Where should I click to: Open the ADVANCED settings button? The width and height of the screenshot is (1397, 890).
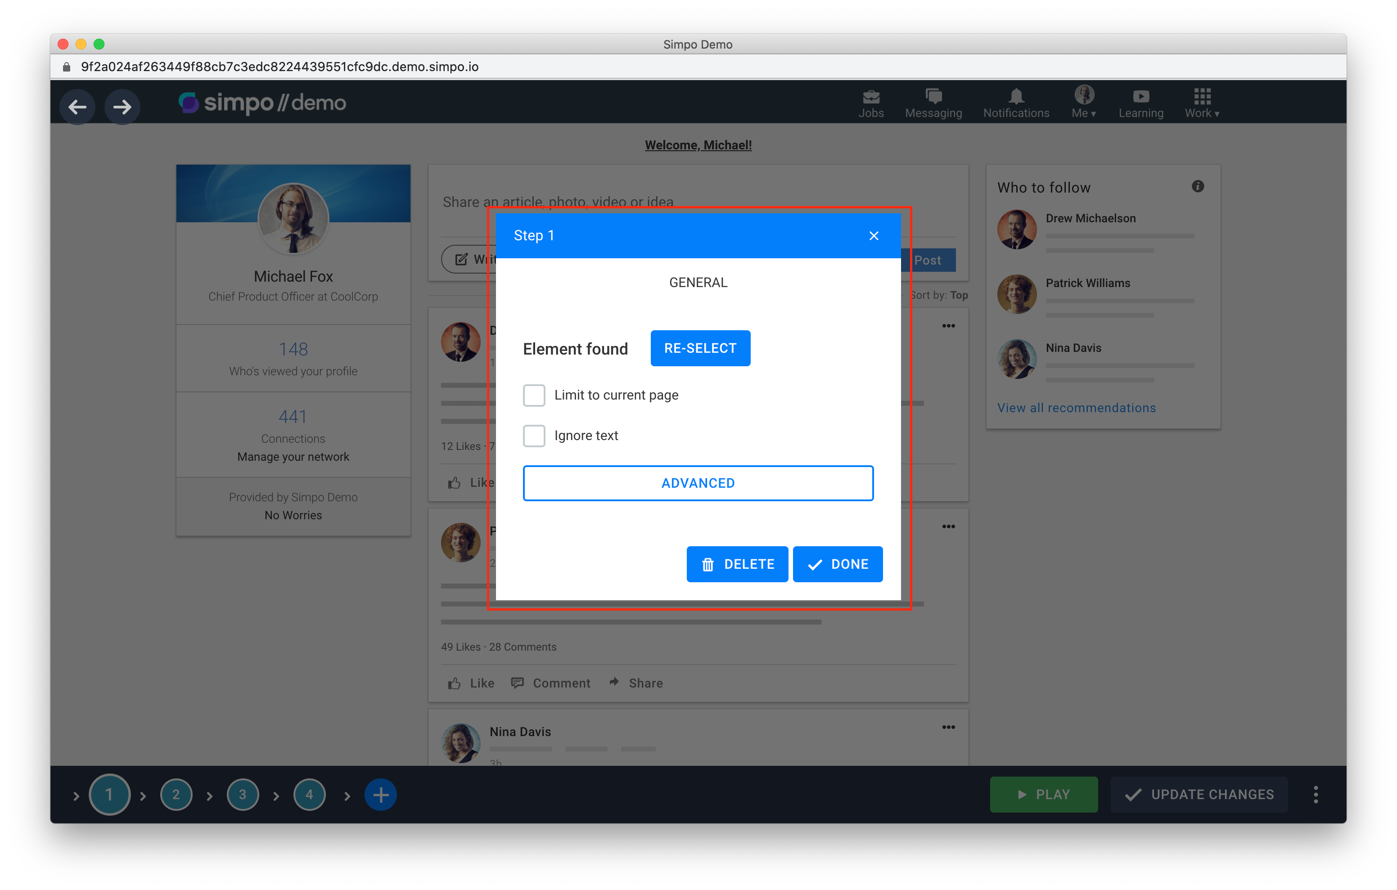point(698,483)
